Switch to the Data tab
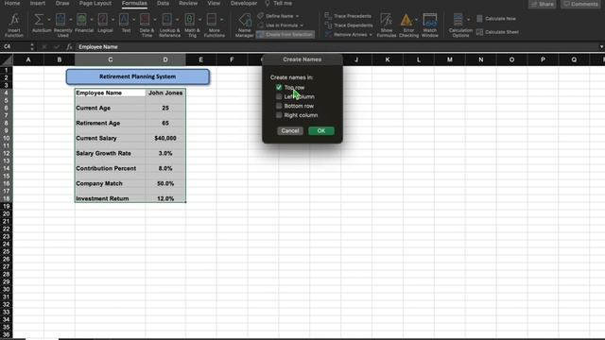The width and height of the screenshot is (605, 340). click(x=163, y=3)
